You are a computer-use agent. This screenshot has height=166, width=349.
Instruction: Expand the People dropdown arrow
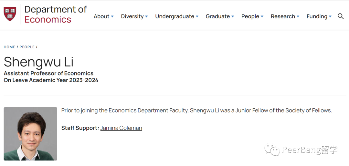coord(262,17)
